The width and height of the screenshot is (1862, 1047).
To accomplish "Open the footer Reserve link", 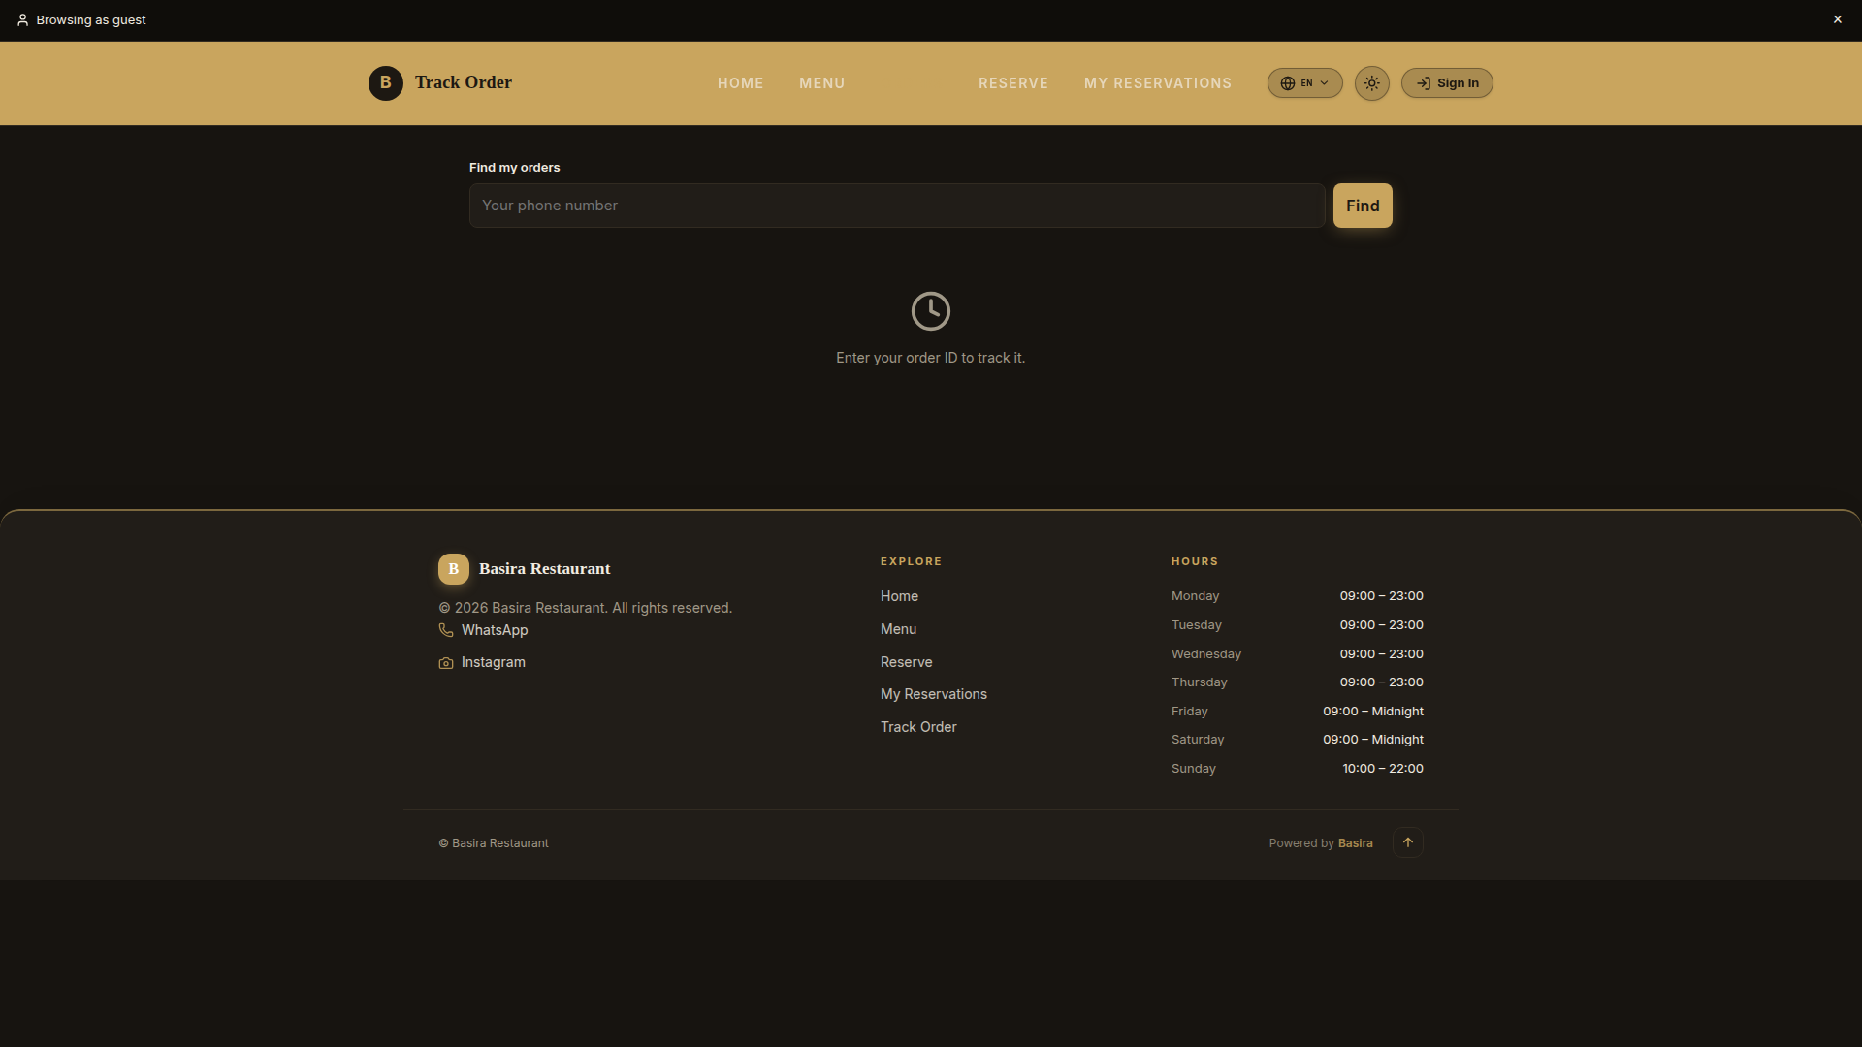I will click(x=906, y=662).
